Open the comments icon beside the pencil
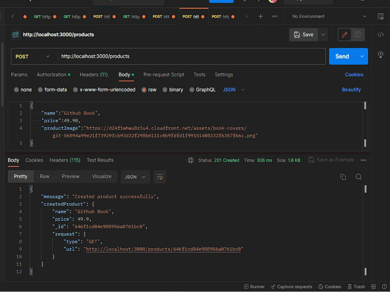 (x=358, y=35)
